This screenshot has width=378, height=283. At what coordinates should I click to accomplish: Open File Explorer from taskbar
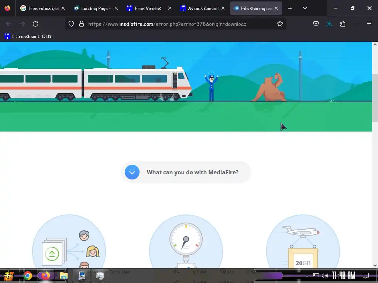63,276
